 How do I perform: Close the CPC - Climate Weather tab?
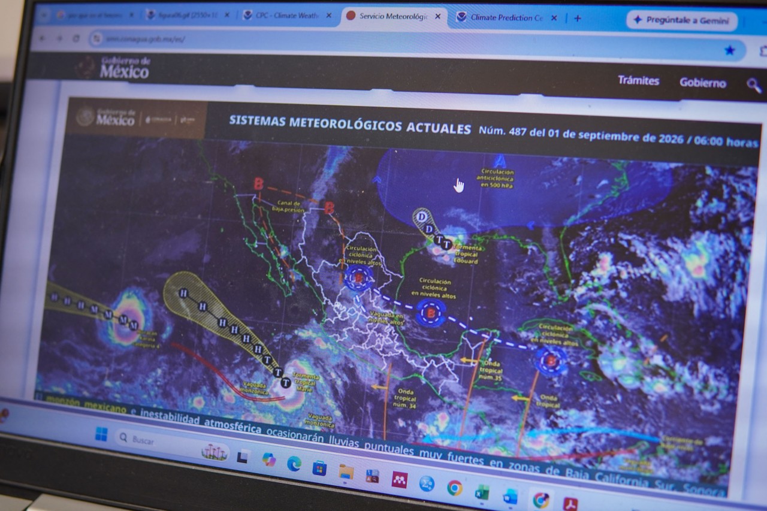[x=328, y=16]
